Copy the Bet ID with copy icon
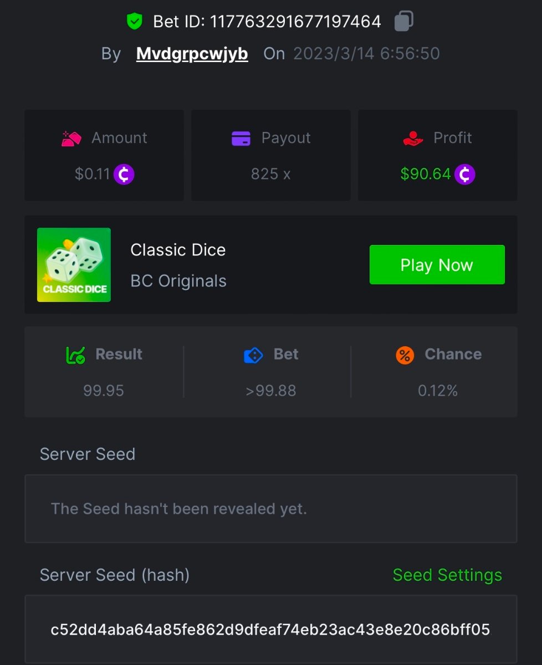This screenshot has width=542, height=665. point(403,22)
